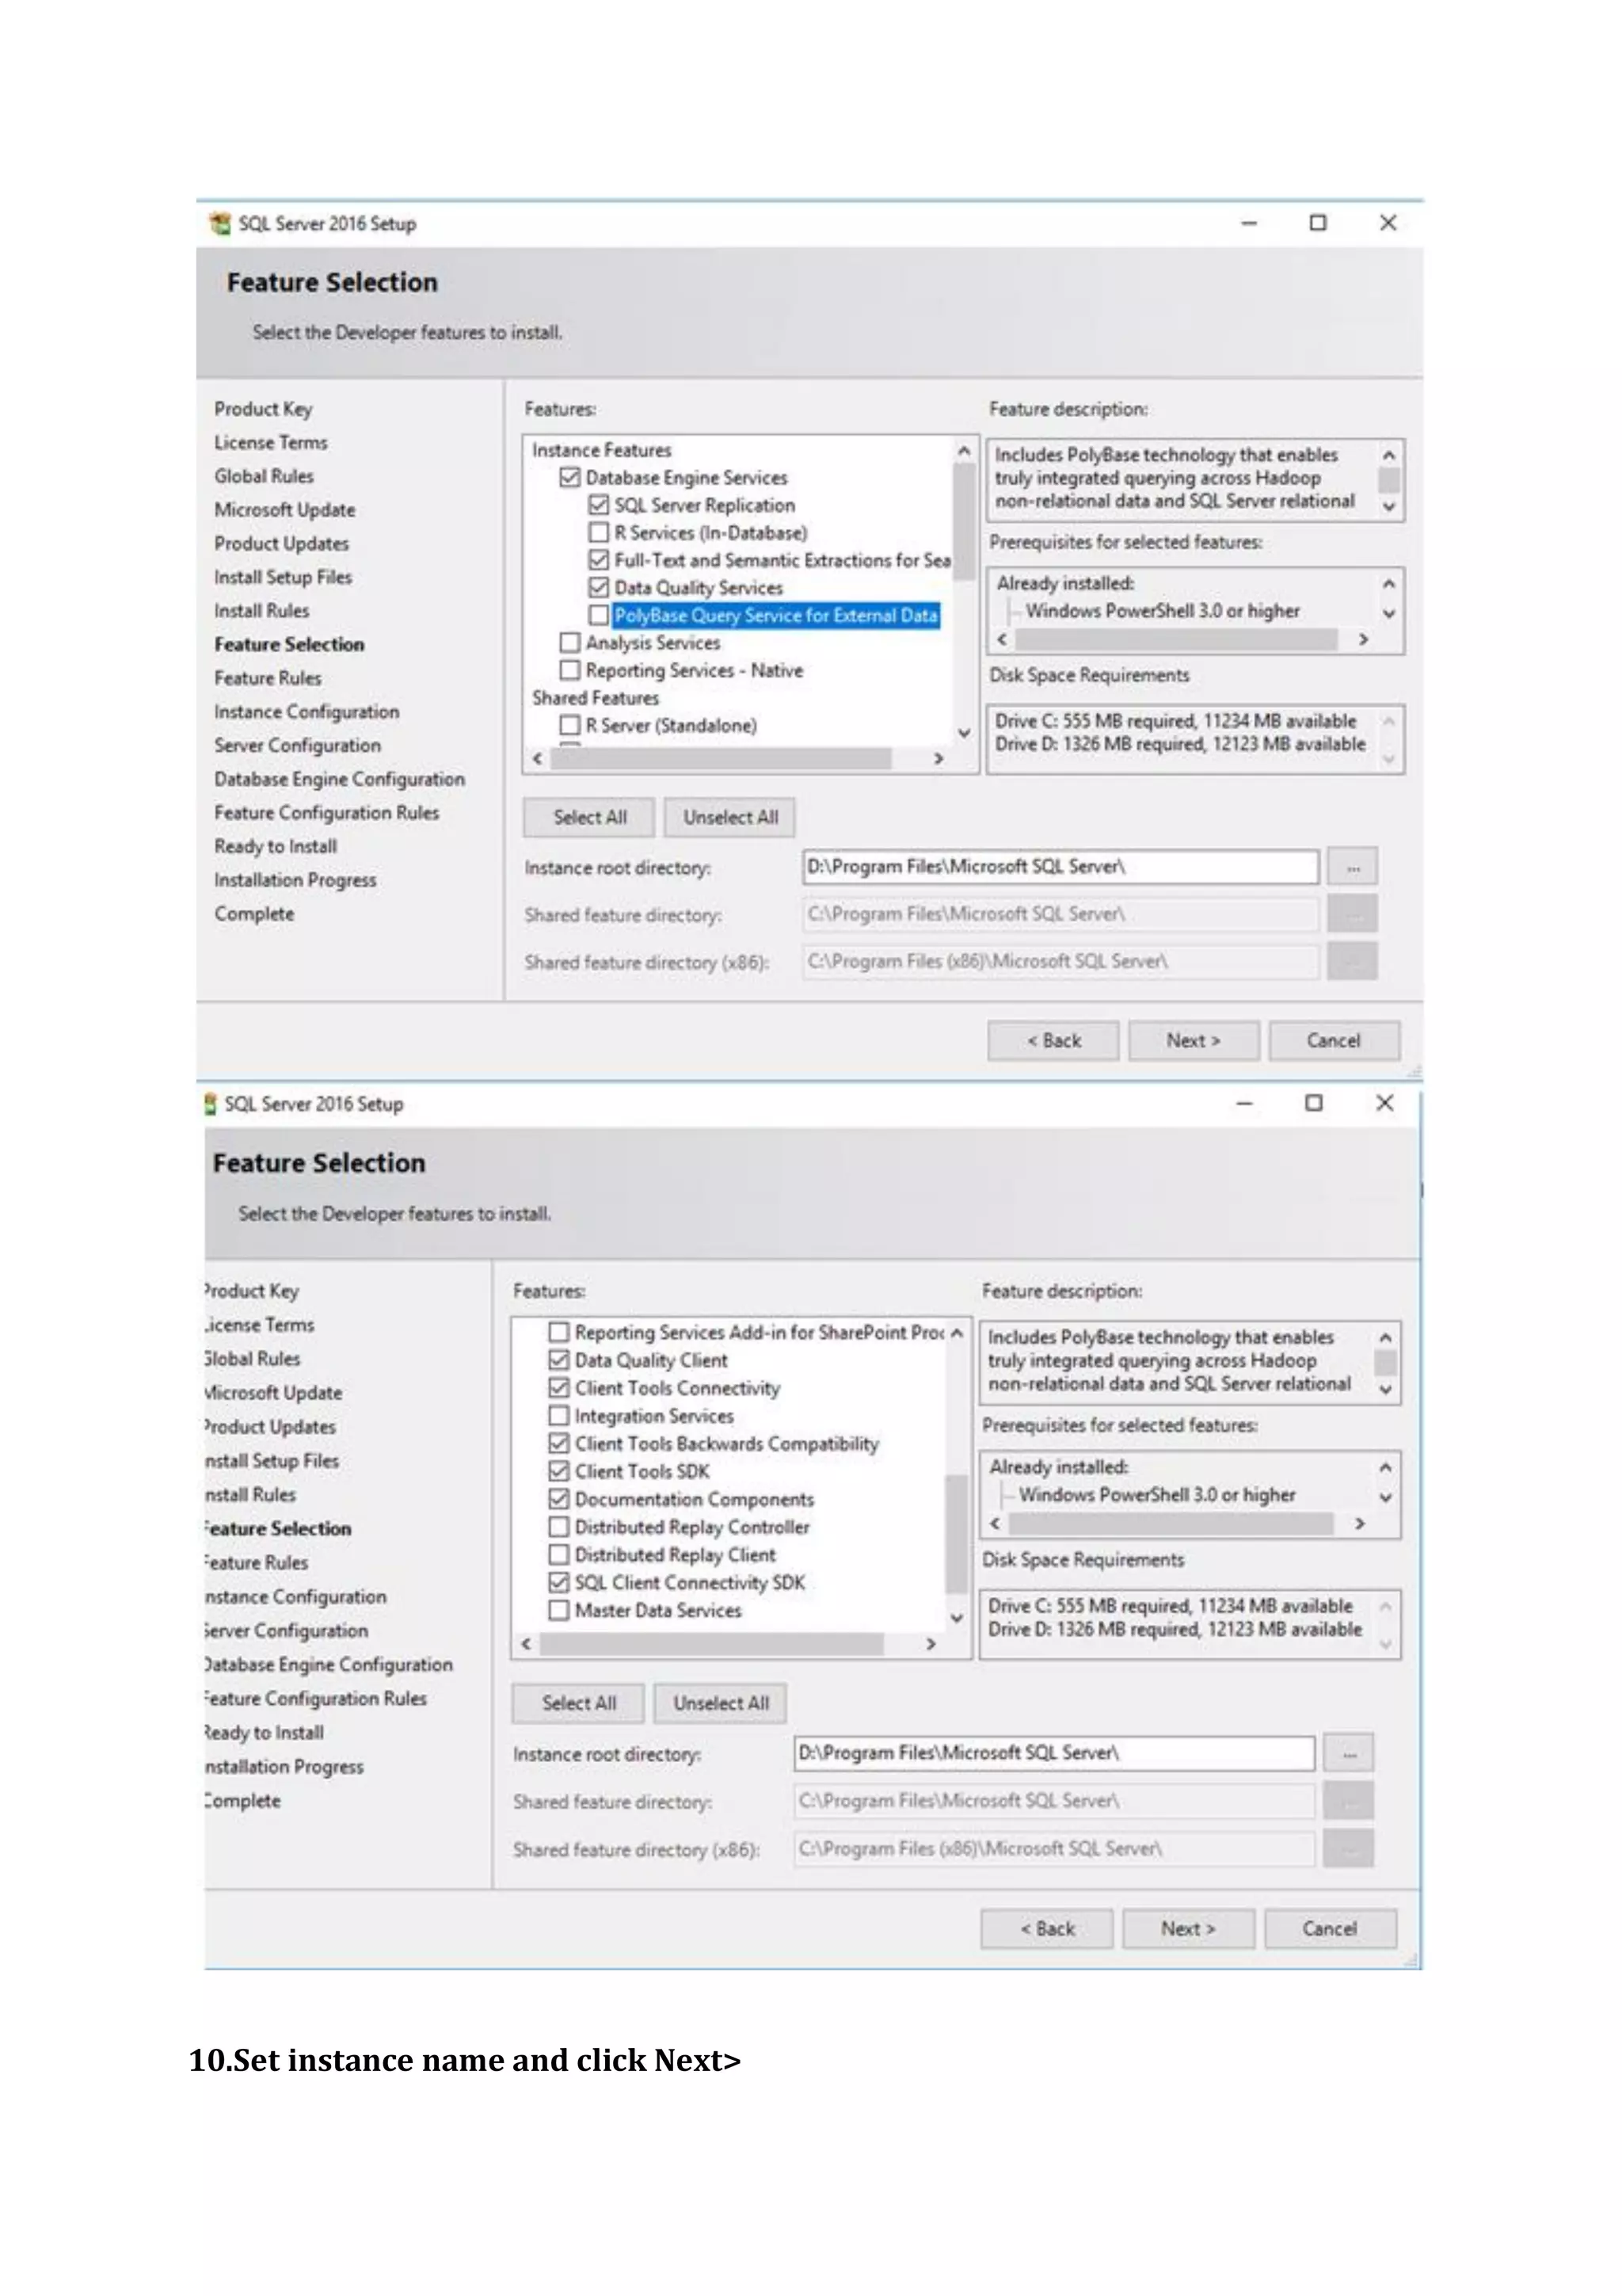Uncheck Client Tools Backwards Compatibility
The image size is (1622, 2296).
coord(558,1443)
